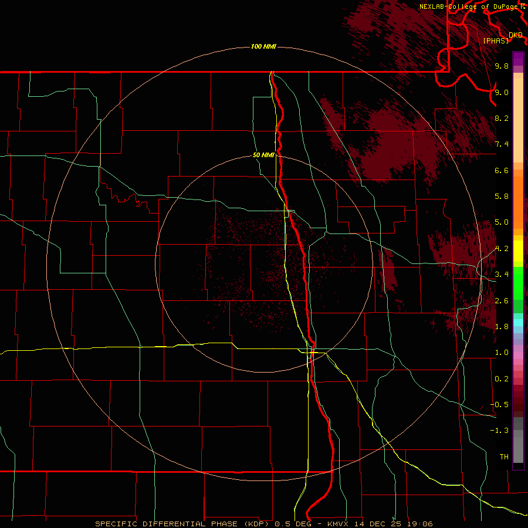This screenshot has width=528, height=528.
Task: Click the -0.5 color scale value
Action: click(x=500, y=405)
